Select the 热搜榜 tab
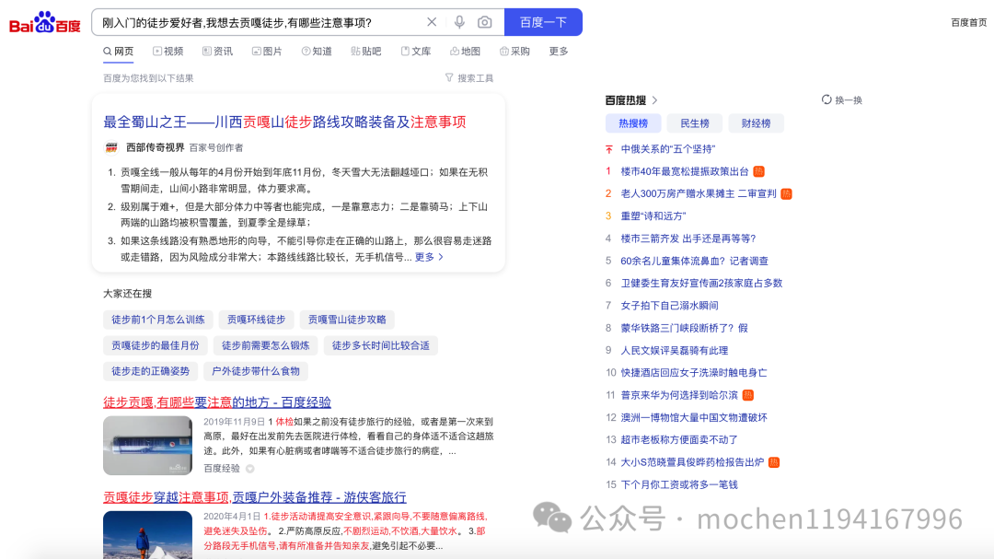 [x=633, y=123]
